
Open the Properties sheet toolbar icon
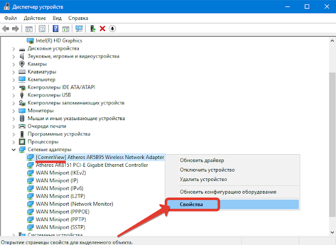pyautogui.click(x=42, y=29)
